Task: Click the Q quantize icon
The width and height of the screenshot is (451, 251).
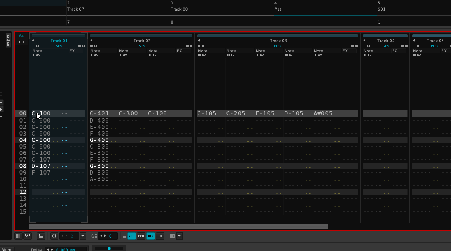Action: tap(54, 236)
